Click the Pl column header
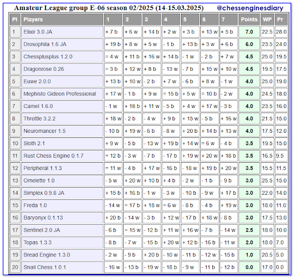Image resolution: width=294 pixels, height=278 pixels. pyautogui.click(x=15, y=19)
